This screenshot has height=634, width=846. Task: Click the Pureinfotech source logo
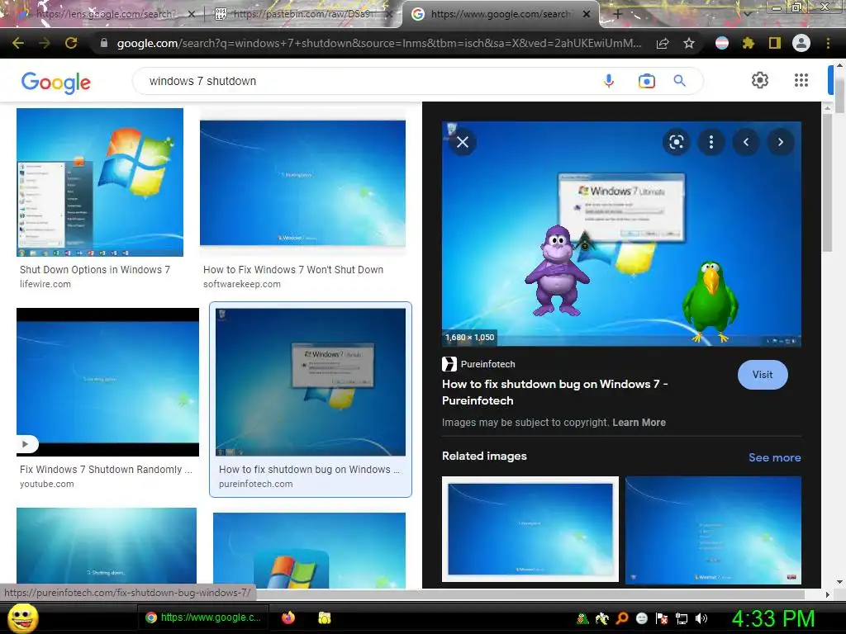click(x=449, y=364)
